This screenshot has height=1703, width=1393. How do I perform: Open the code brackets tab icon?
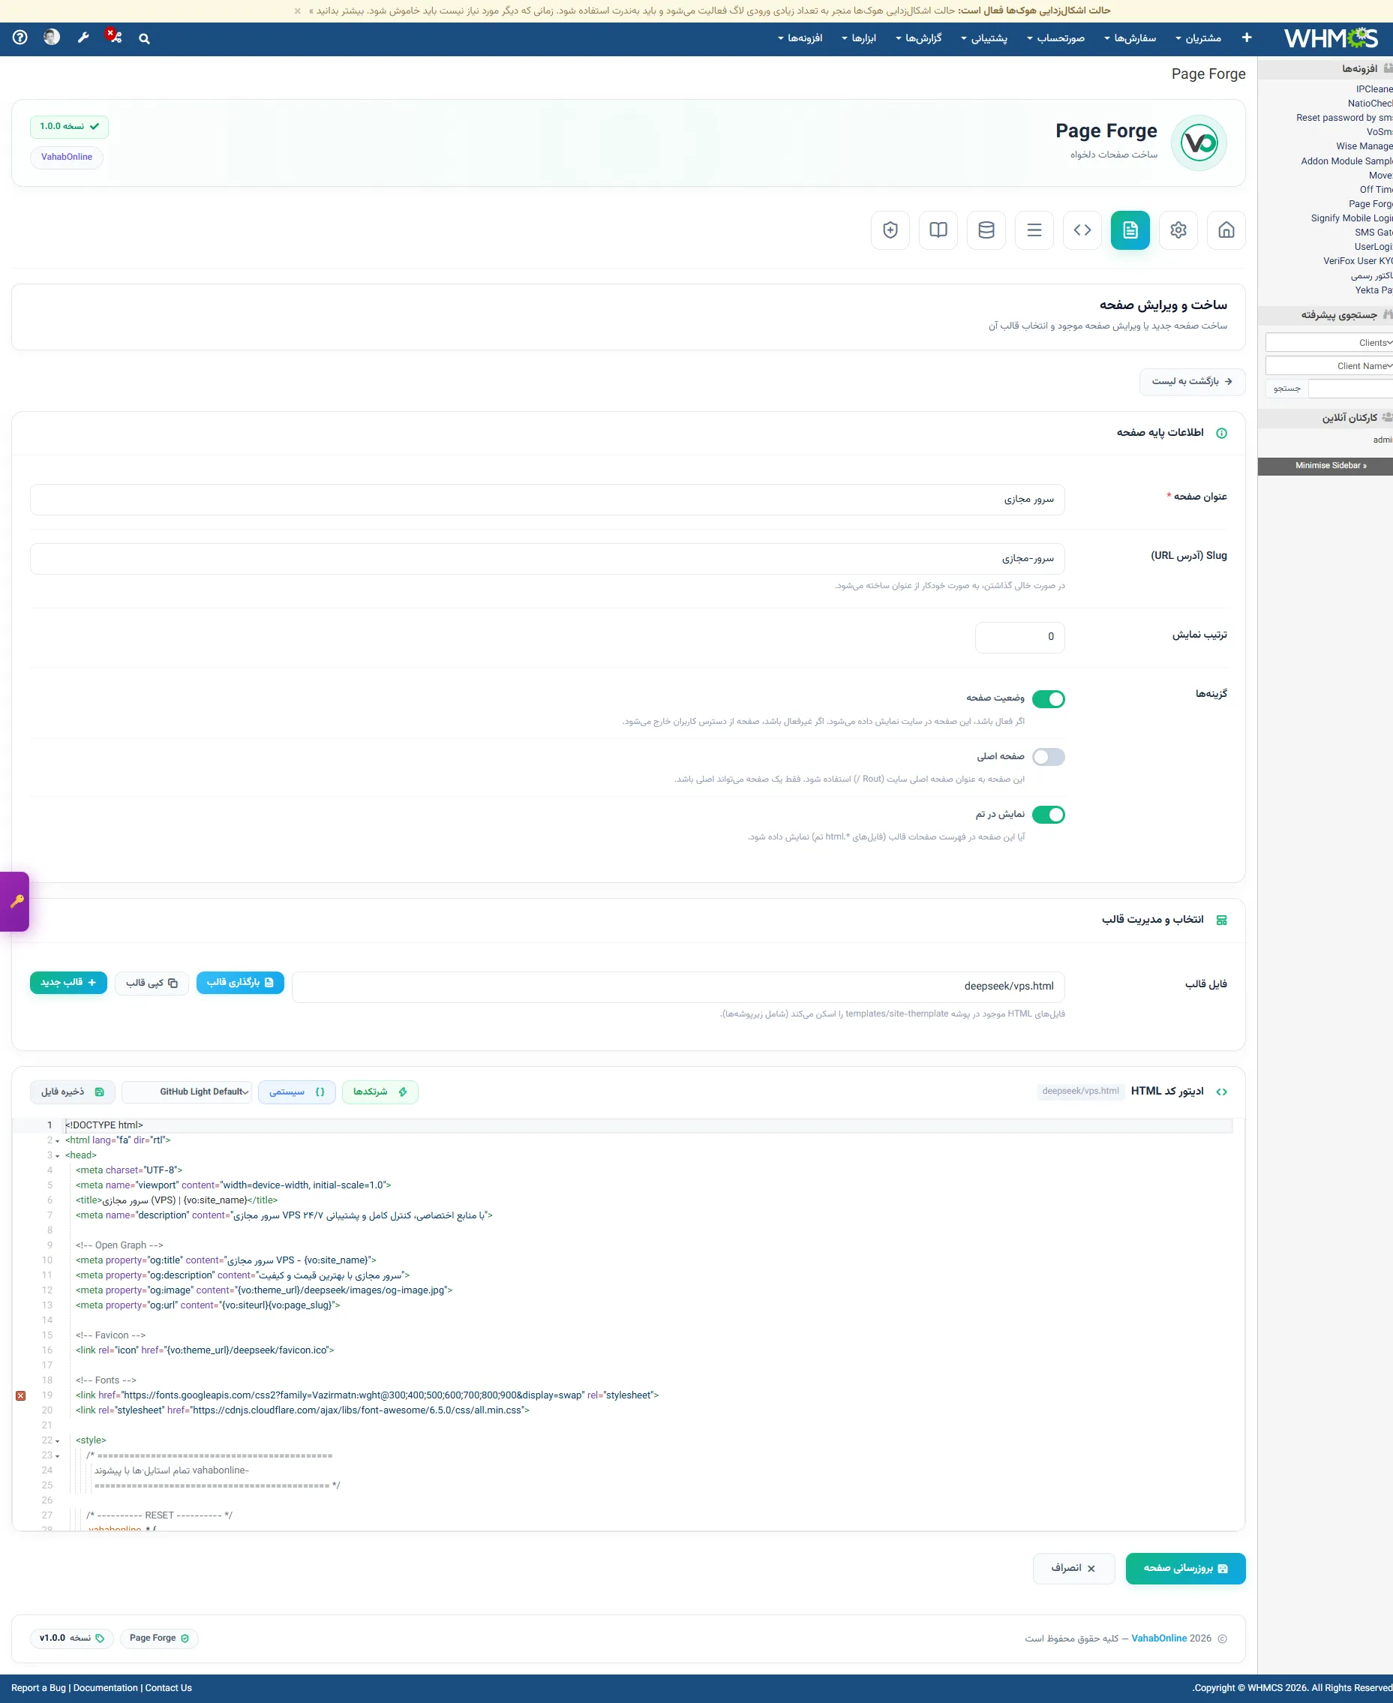1081,230
